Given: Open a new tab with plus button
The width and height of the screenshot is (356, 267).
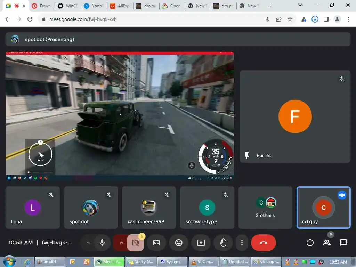Looking at the screenshot, I should 270,6.
